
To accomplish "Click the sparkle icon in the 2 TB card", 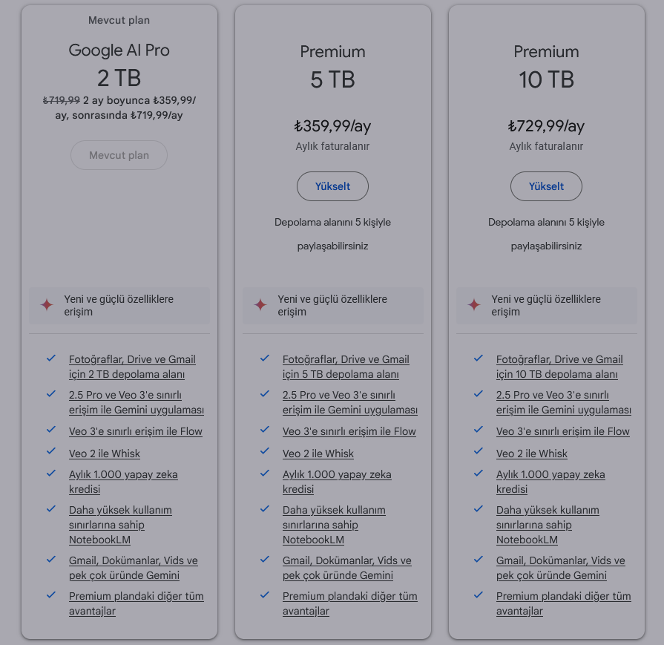I will (47, 305).
